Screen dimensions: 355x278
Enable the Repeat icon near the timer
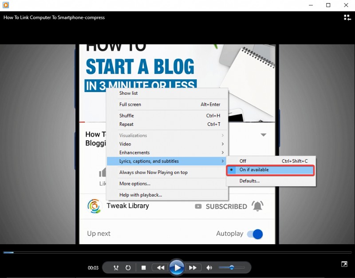128,267
